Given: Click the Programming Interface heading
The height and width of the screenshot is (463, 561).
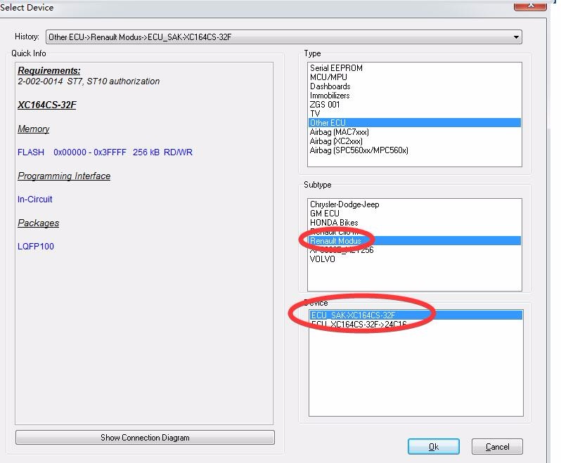Looking at the screenshot, I should [x=64, y=176].
